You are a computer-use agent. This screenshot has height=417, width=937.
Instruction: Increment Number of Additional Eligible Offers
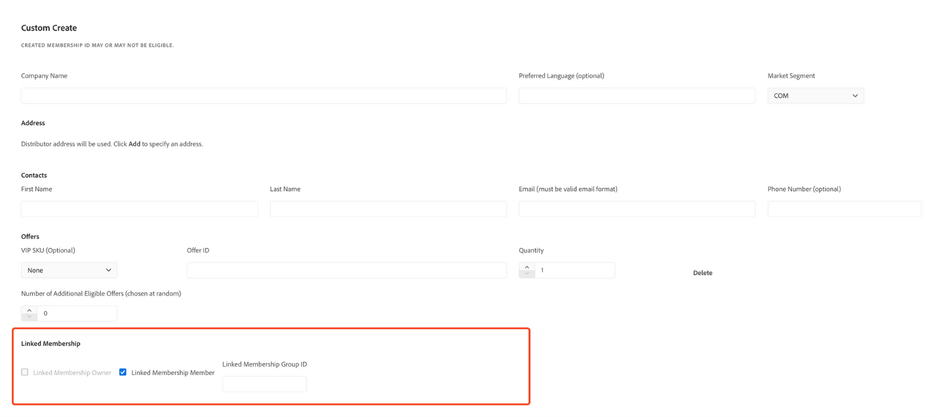(29, 309)
